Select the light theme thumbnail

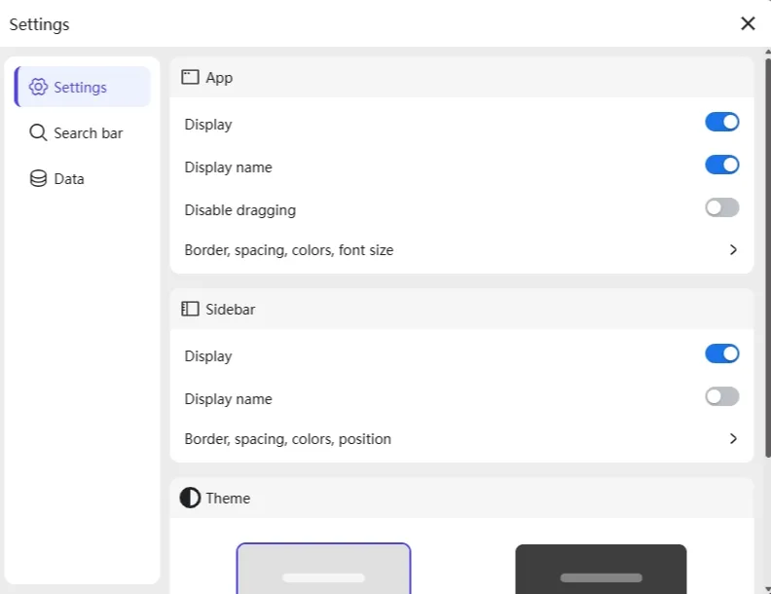tap(323, 569)
